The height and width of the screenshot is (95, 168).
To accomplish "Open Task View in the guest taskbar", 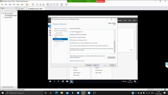I will [59, 82].
